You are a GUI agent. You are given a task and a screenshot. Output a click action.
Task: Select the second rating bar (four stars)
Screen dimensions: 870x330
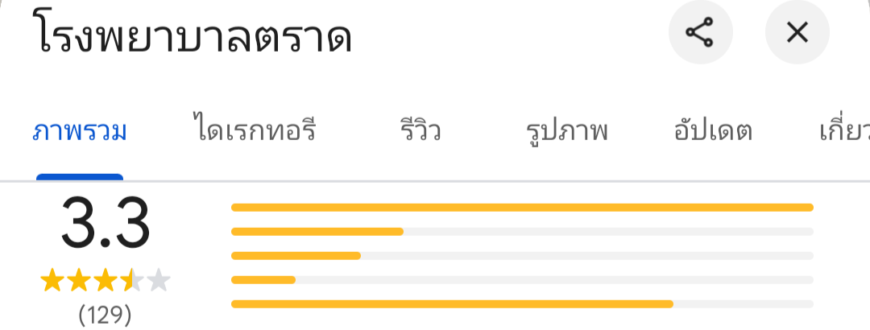tap(522, 232)
